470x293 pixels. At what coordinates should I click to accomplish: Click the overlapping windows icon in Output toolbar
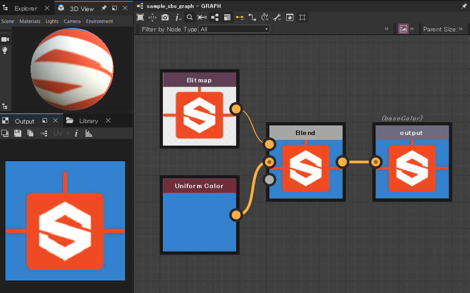click(5, 133)
